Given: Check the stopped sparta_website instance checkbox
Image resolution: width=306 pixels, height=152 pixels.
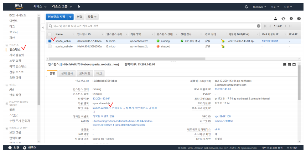Looking at the screenshot, I should tap(50, 46).
